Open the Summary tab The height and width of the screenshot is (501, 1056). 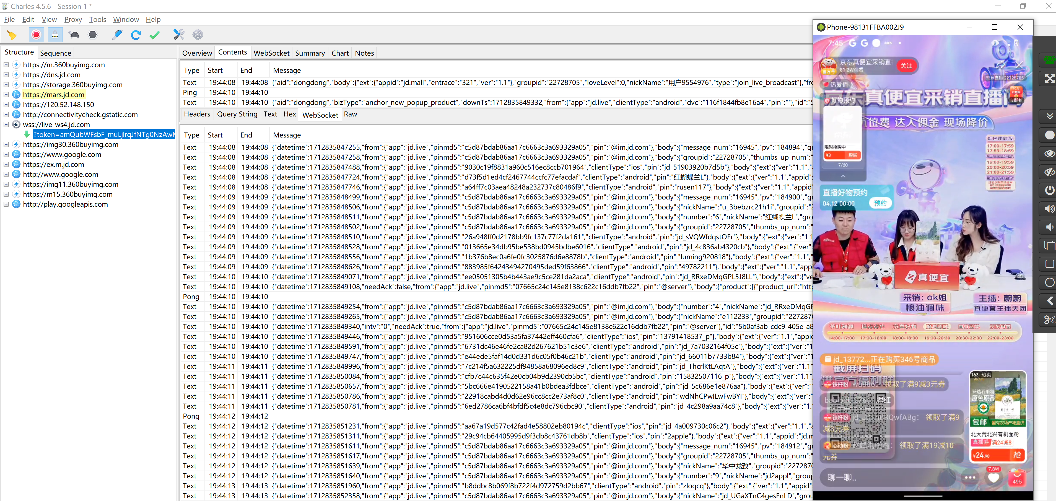(x=310, y=53)
